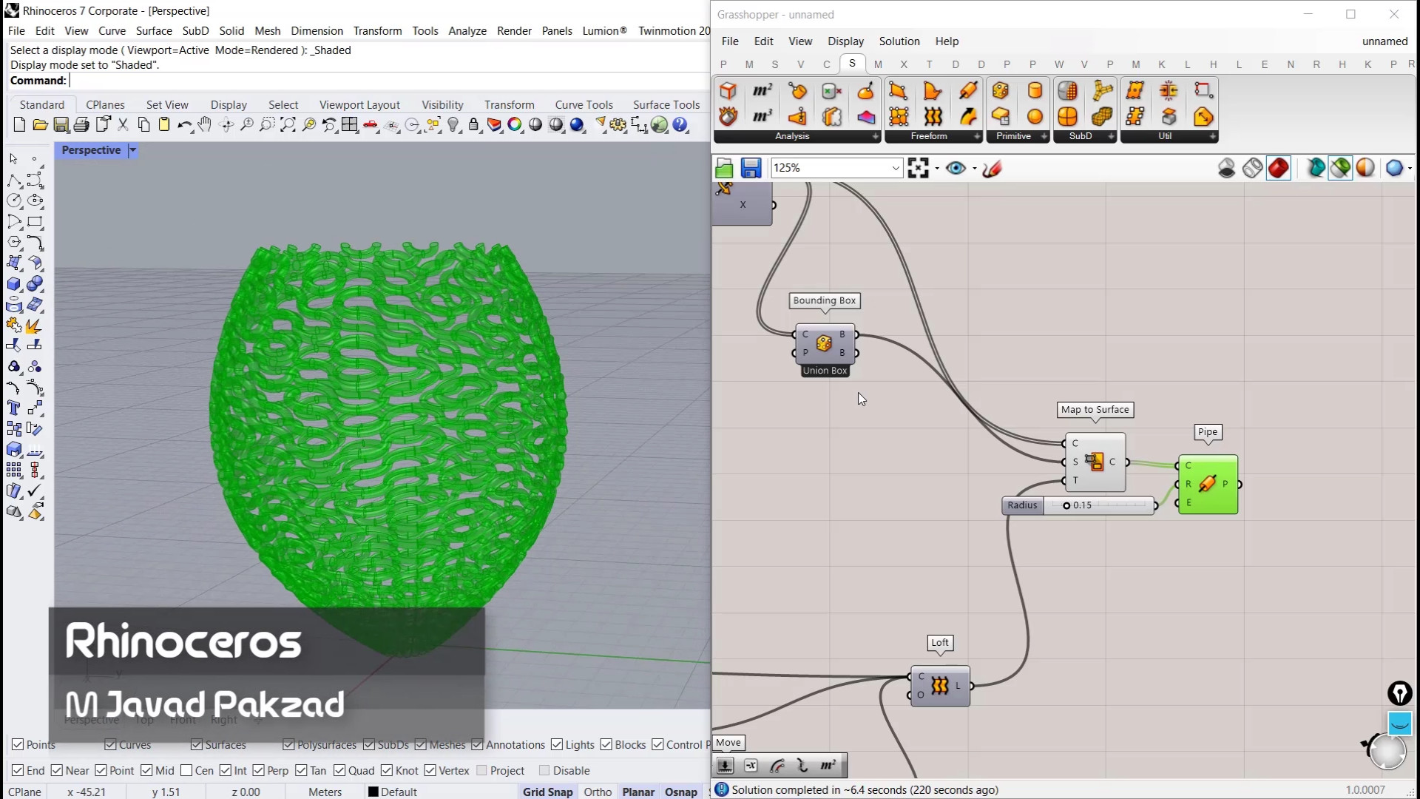Uncheck the Lights filter checkbox
Image resolution: width=1420 pixels, height=799 pixels.
(557, 744)
